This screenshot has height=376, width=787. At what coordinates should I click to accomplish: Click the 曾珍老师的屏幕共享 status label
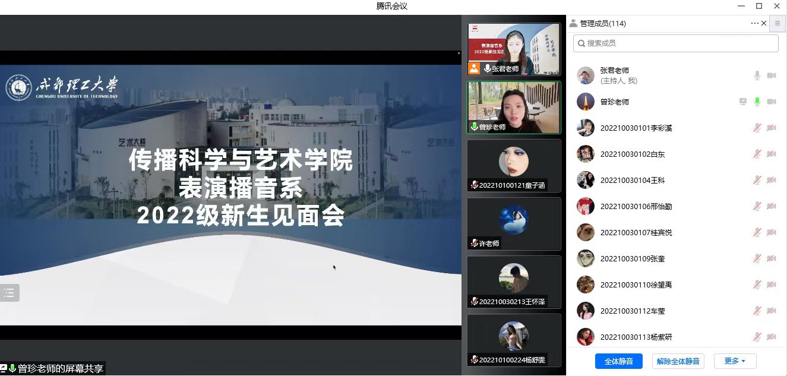click(60, 369)
